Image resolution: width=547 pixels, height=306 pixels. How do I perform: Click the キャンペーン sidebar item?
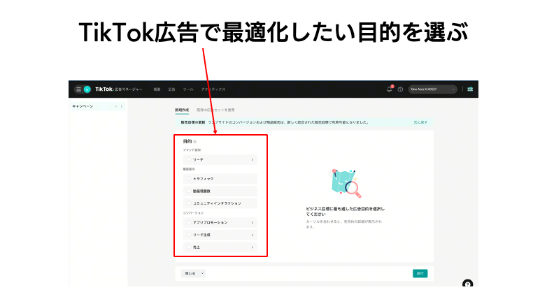point(97,106)
